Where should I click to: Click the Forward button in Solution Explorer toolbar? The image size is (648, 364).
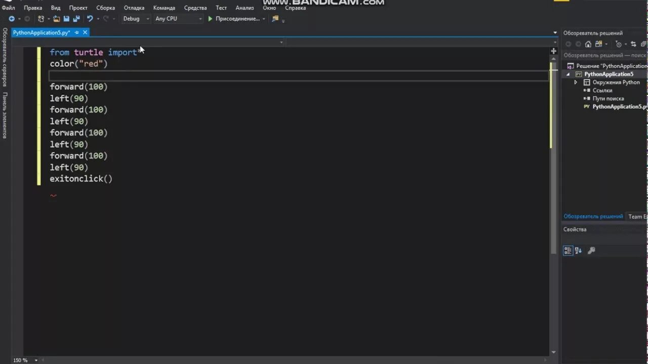[x=578, y=44]
